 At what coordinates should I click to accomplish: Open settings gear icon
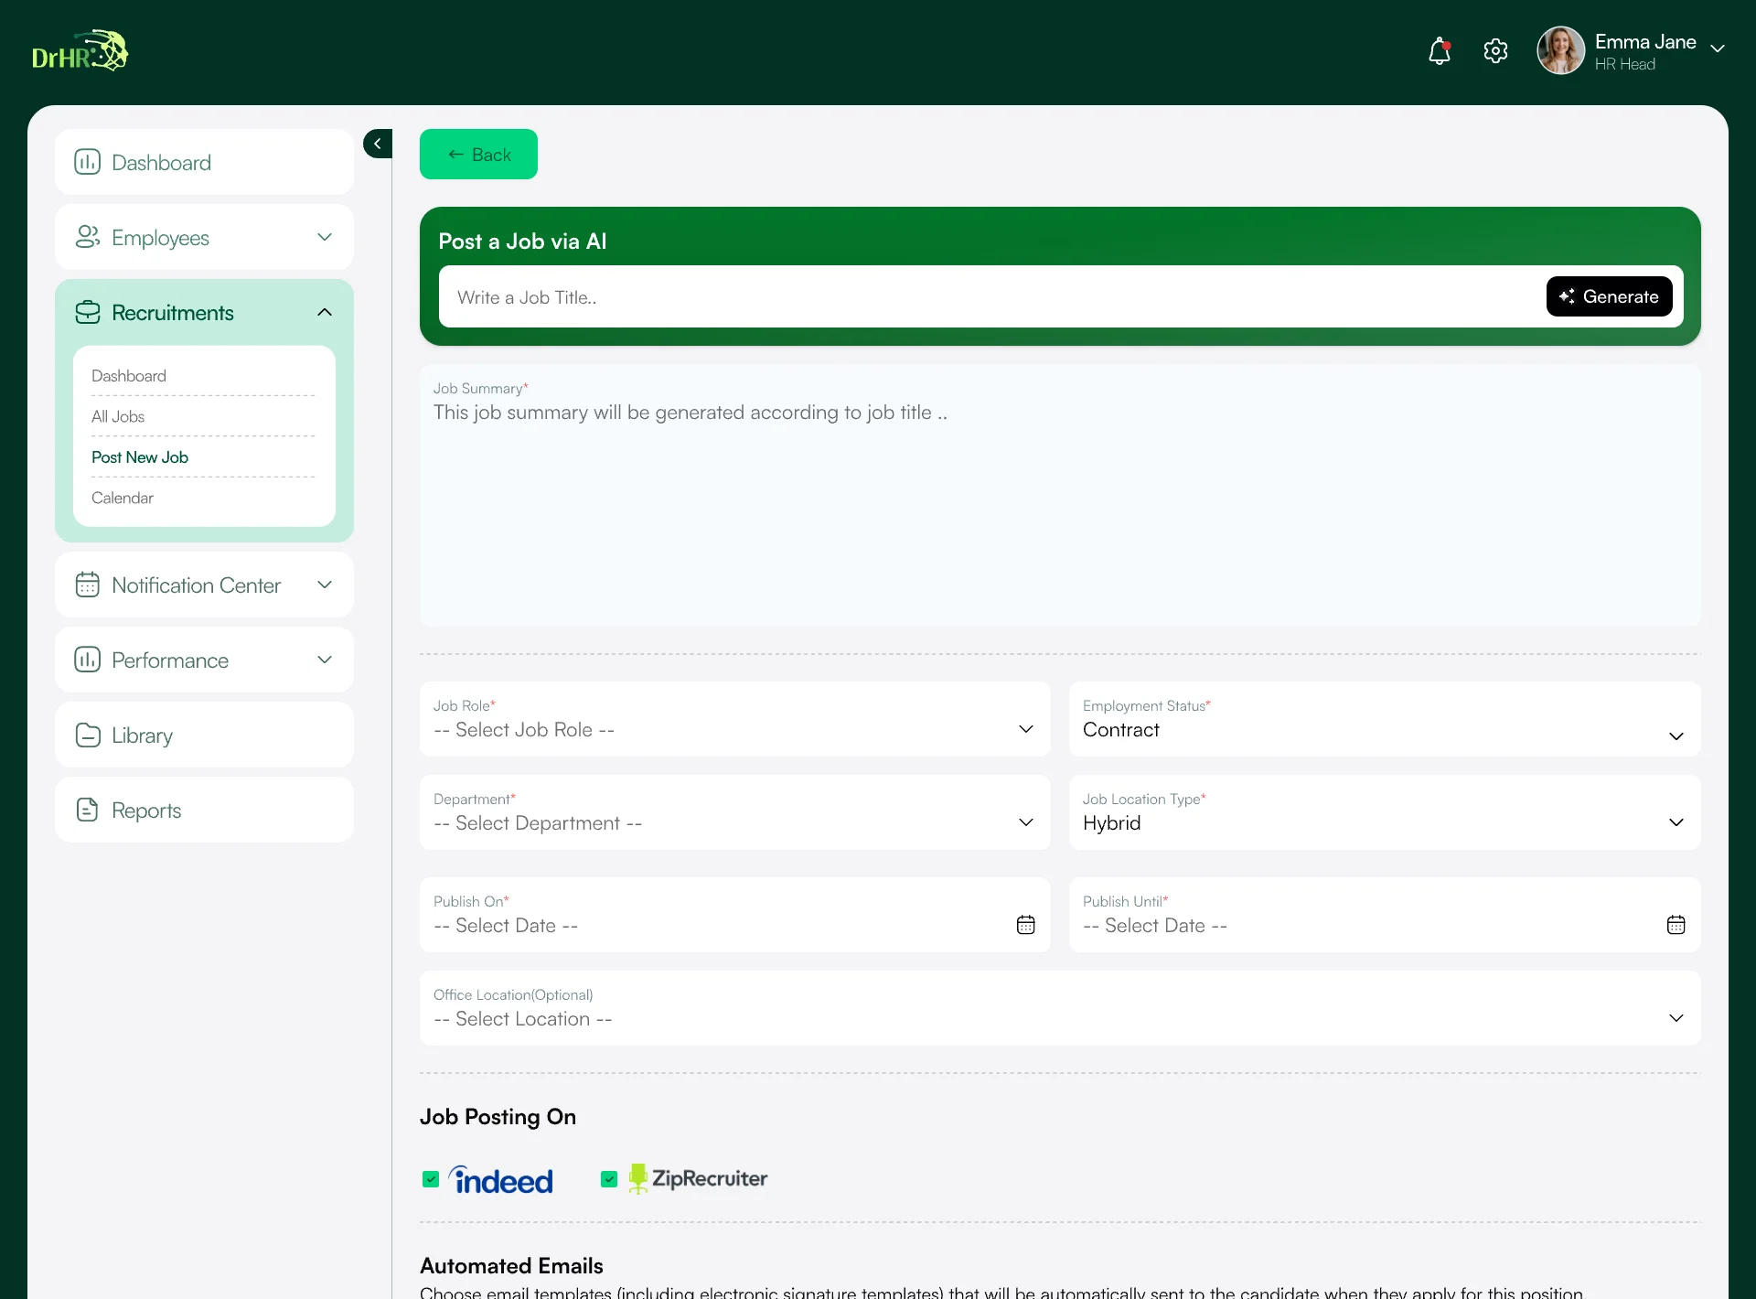[1495, 51]
